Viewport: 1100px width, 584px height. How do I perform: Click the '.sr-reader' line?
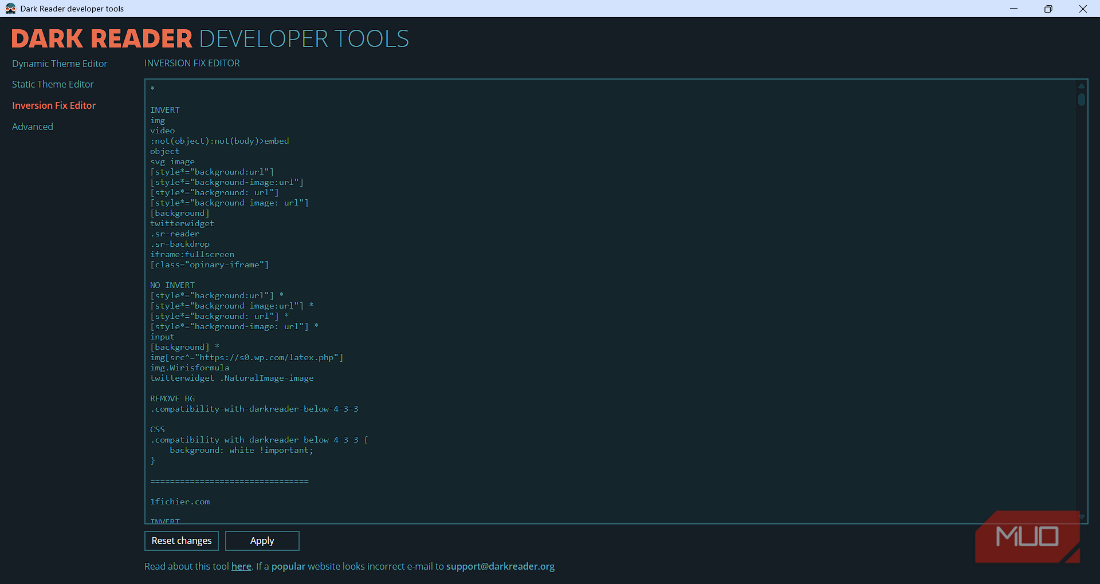point(175,234)
